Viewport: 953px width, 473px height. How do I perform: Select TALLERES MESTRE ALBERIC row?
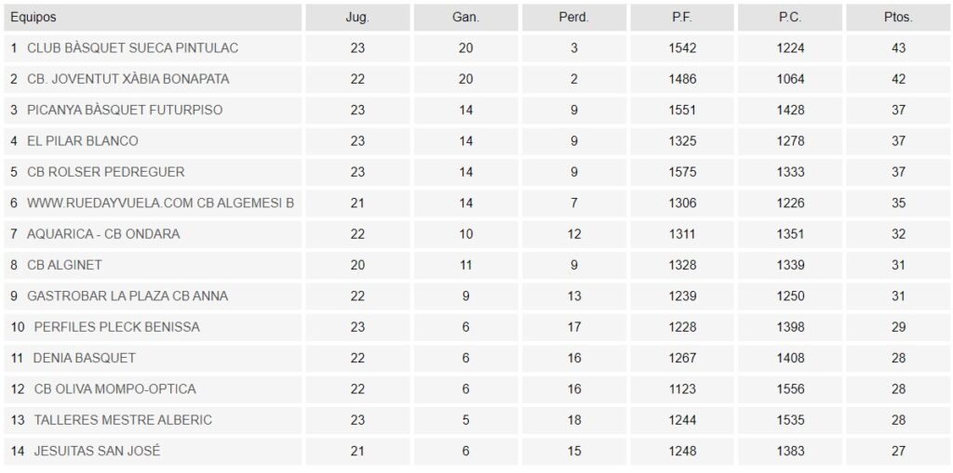pyautogui.click(x=123, y=420)
